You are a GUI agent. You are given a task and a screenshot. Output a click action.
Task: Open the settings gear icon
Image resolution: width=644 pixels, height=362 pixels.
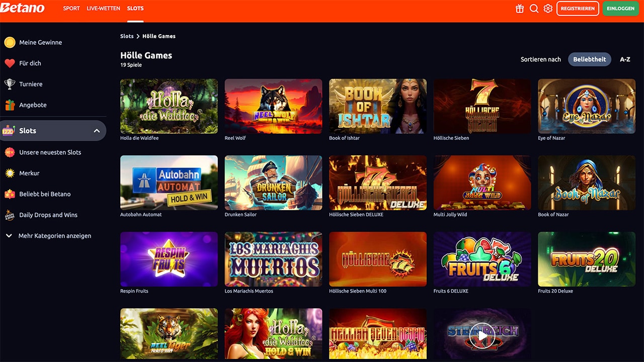tap(548, 9)
